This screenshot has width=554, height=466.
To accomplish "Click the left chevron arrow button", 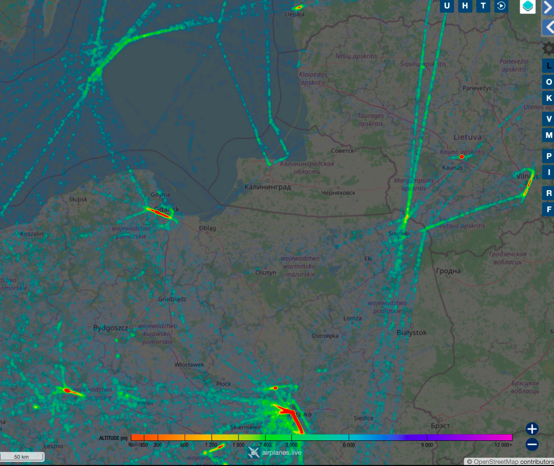I will point(548,27).
